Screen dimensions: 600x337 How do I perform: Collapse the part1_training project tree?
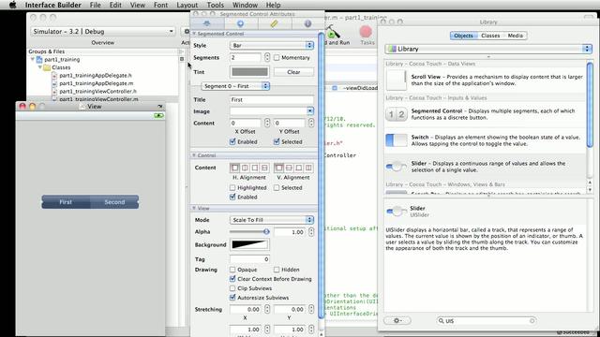point(33,60)
